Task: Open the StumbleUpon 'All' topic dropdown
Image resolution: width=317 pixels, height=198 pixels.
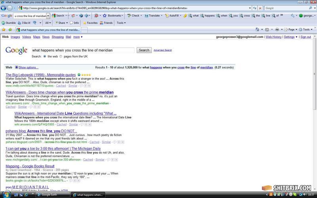Action: [48, 23]
